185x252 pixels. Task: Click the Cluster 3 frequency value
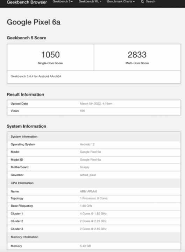point(93,229)
